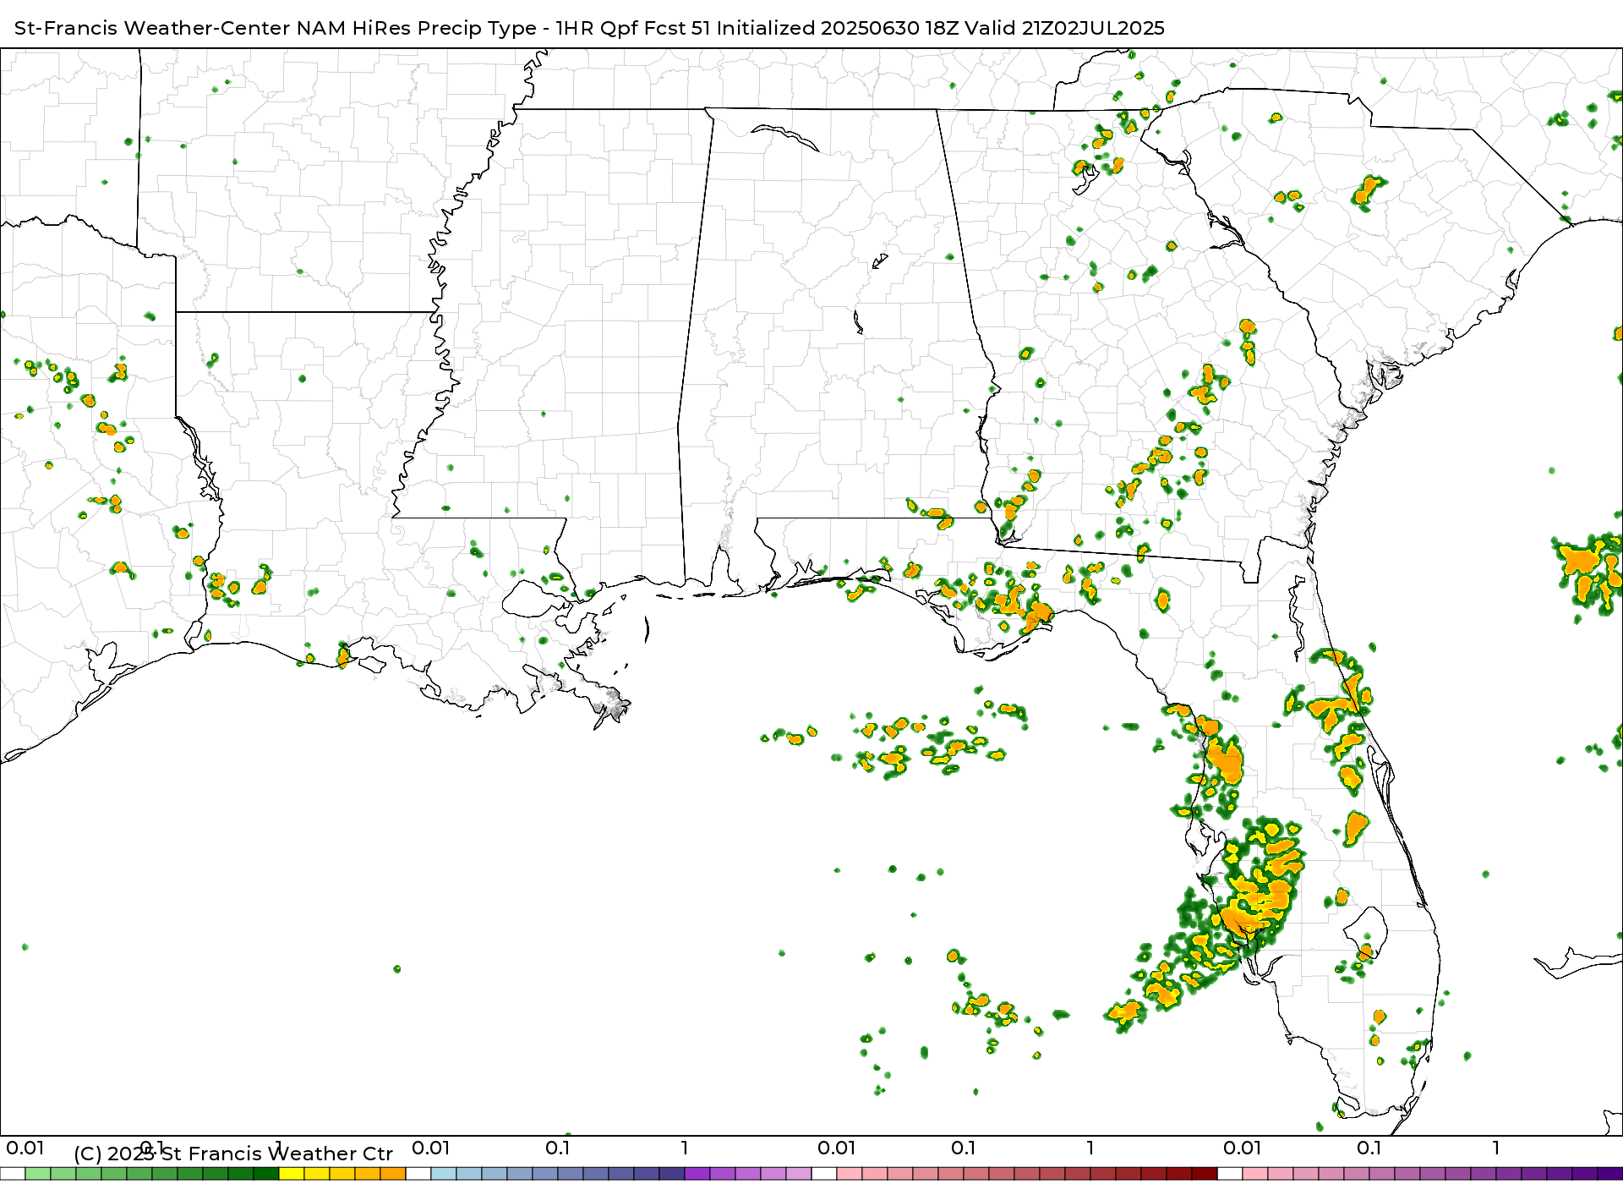Click the 1 label above the pink-purple scale
This screenshot has height=1184, width=1623.
pyautogui.click(x=1496, y=1148)
